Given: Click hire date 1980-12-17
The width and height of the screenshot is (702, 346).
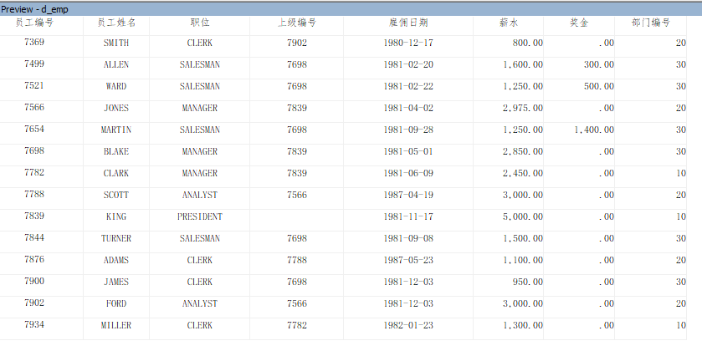Looking at the screenshot, I should [x=408, y=43].
